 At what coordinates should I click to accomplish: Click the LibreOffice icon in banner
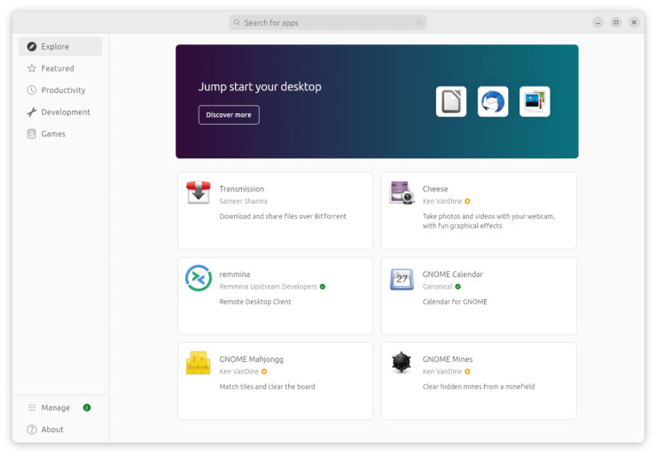[451, 102]
